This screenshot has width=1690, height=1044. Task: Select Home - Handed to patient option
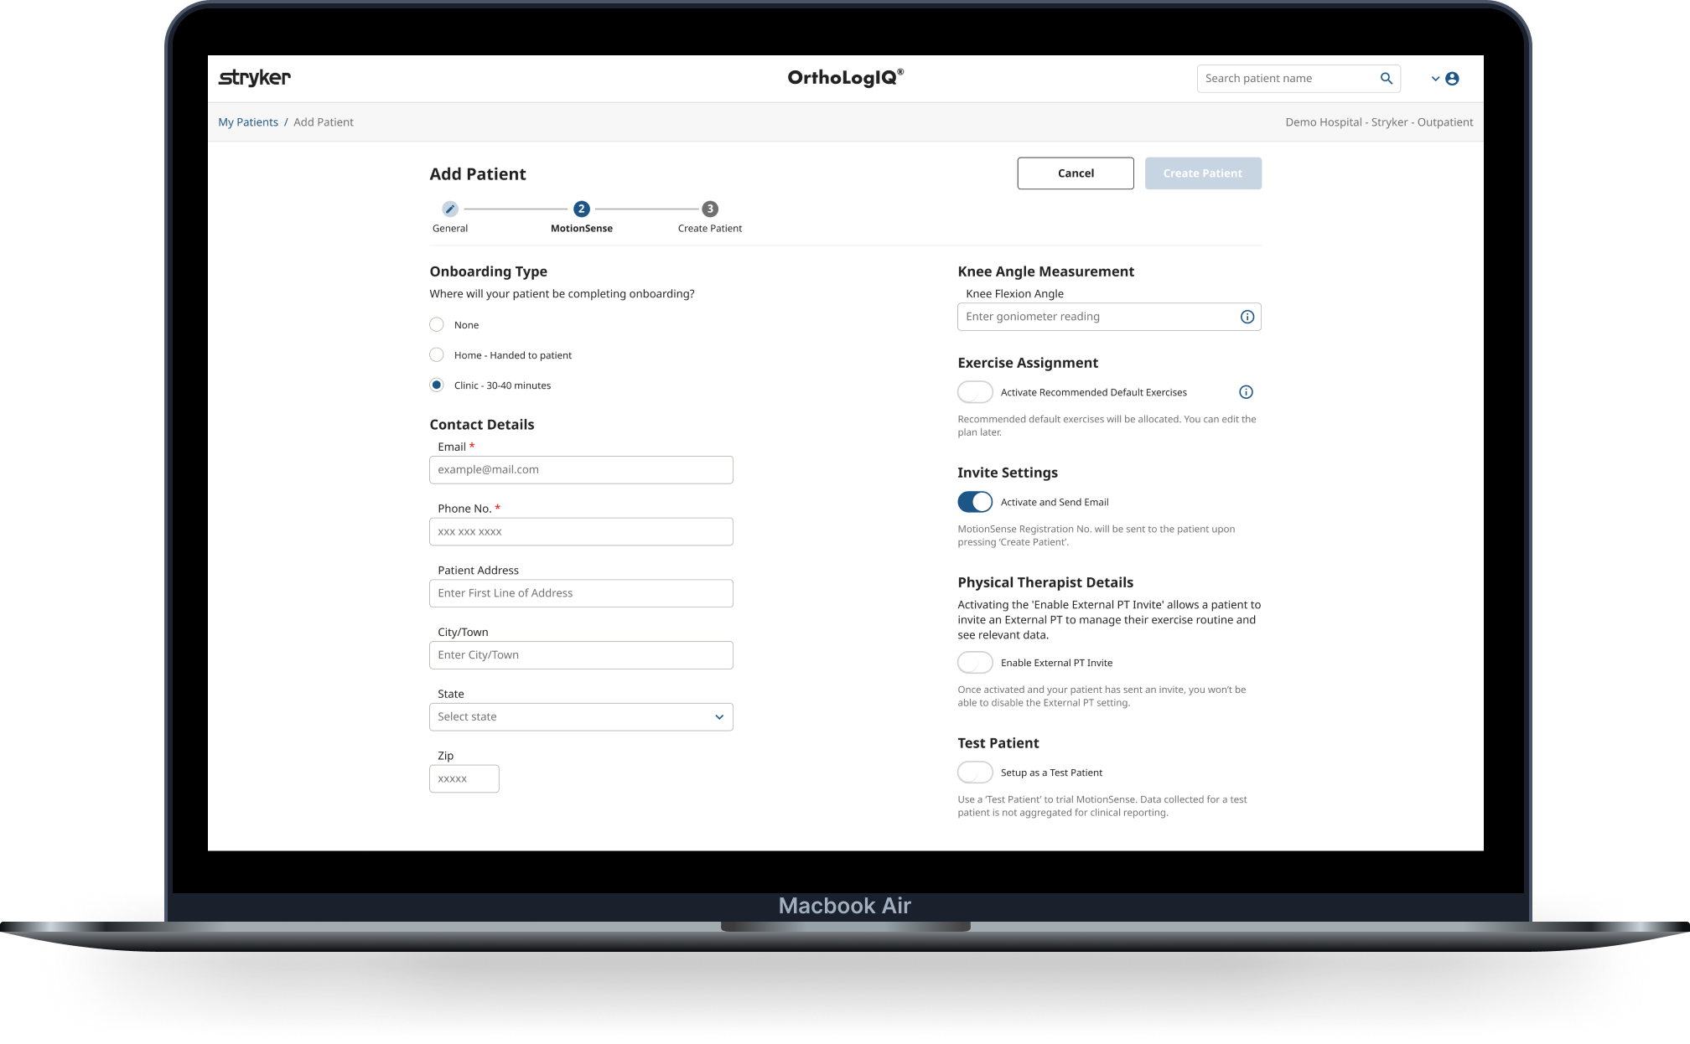(437, 355)
